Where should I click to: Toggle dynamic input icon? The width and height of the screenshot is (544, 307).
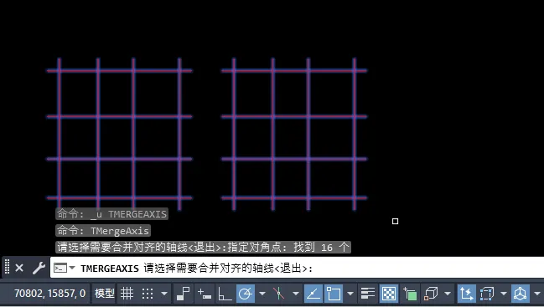(205, 294)
